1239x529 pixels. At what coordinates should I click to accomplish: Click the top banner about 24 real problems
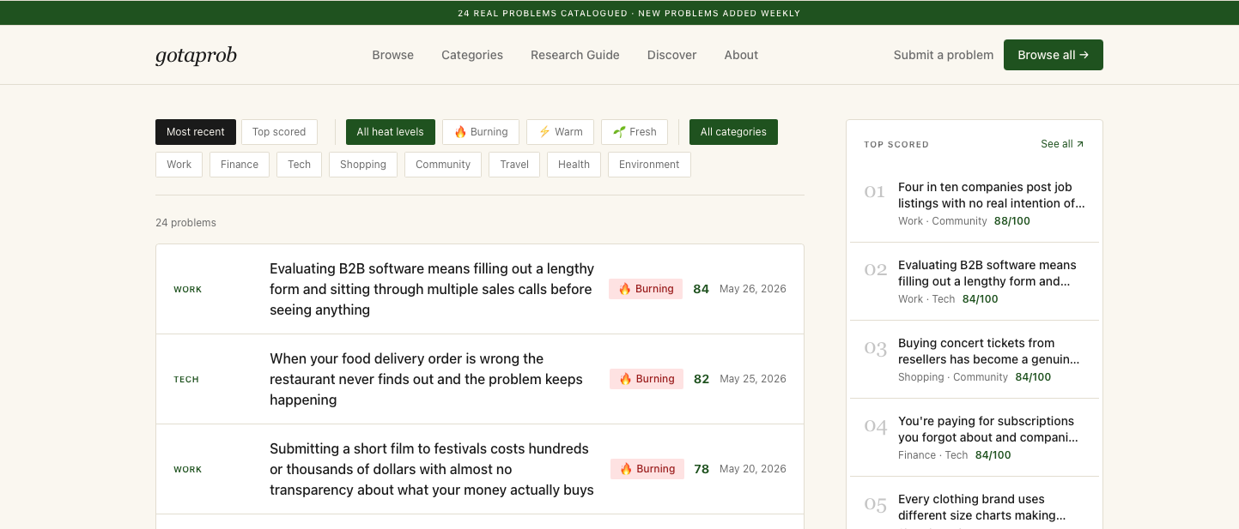click(x=629, y=13)
